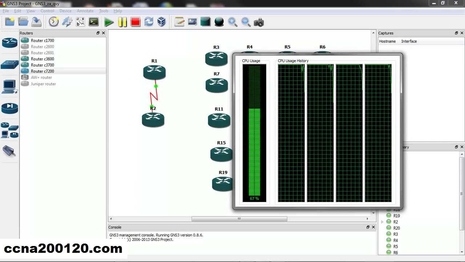Click Interface column header in Captures
The height and width of the screenshot is (262, 465).
(x=409, y=41)
